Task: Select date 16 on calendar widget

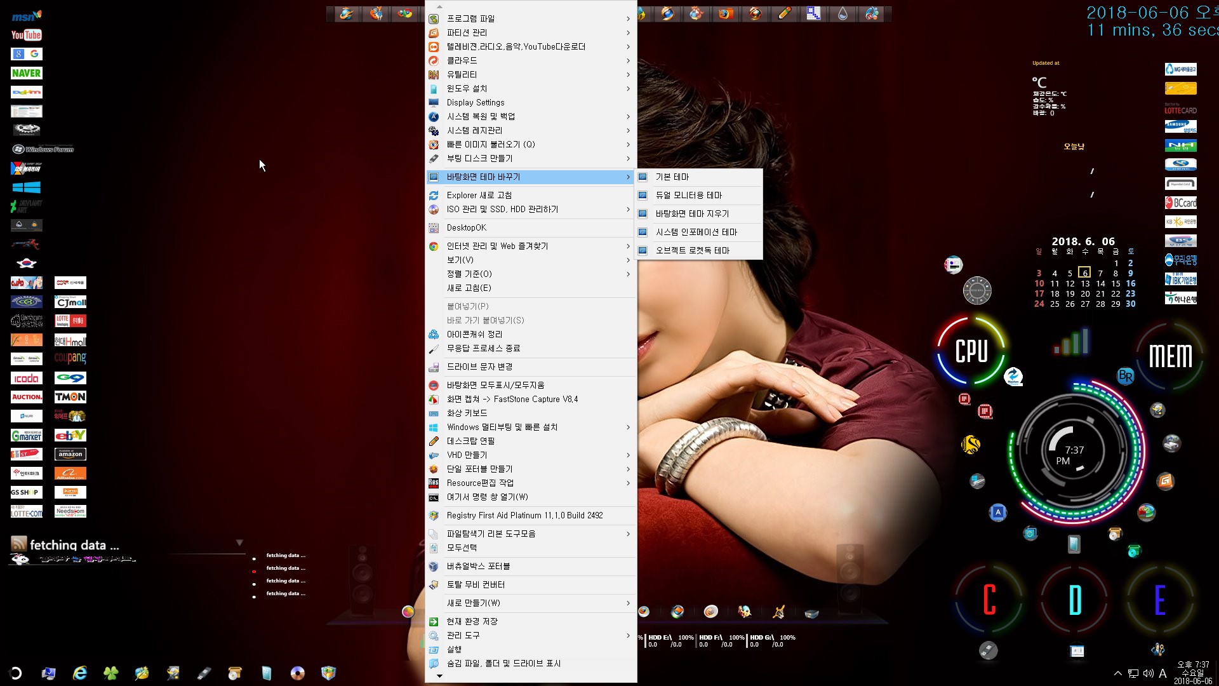Action: [1131, 283]
